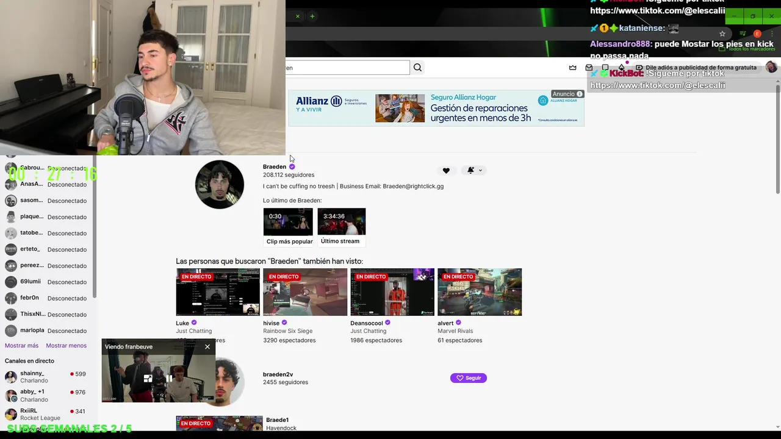Image resolution: width=781 pixels, height=439 pixels.
Task: Open hivise's live stream thumbnail
Action: click(x=305, y=292)
